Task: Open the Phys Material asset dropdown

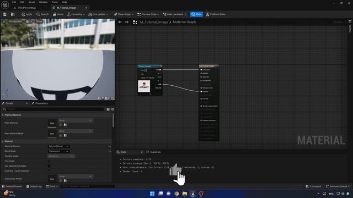Action: pyautogui.click(x=76, y=120)
